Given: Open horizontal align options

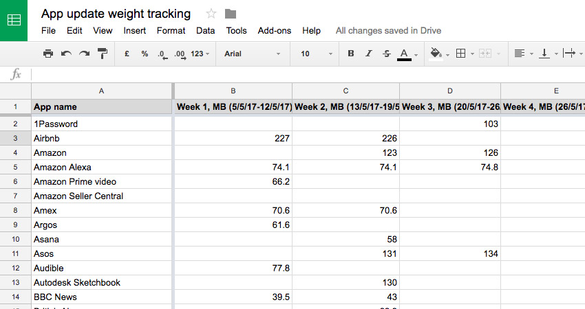Looking at the screenshot, I should tap(520, 54).
